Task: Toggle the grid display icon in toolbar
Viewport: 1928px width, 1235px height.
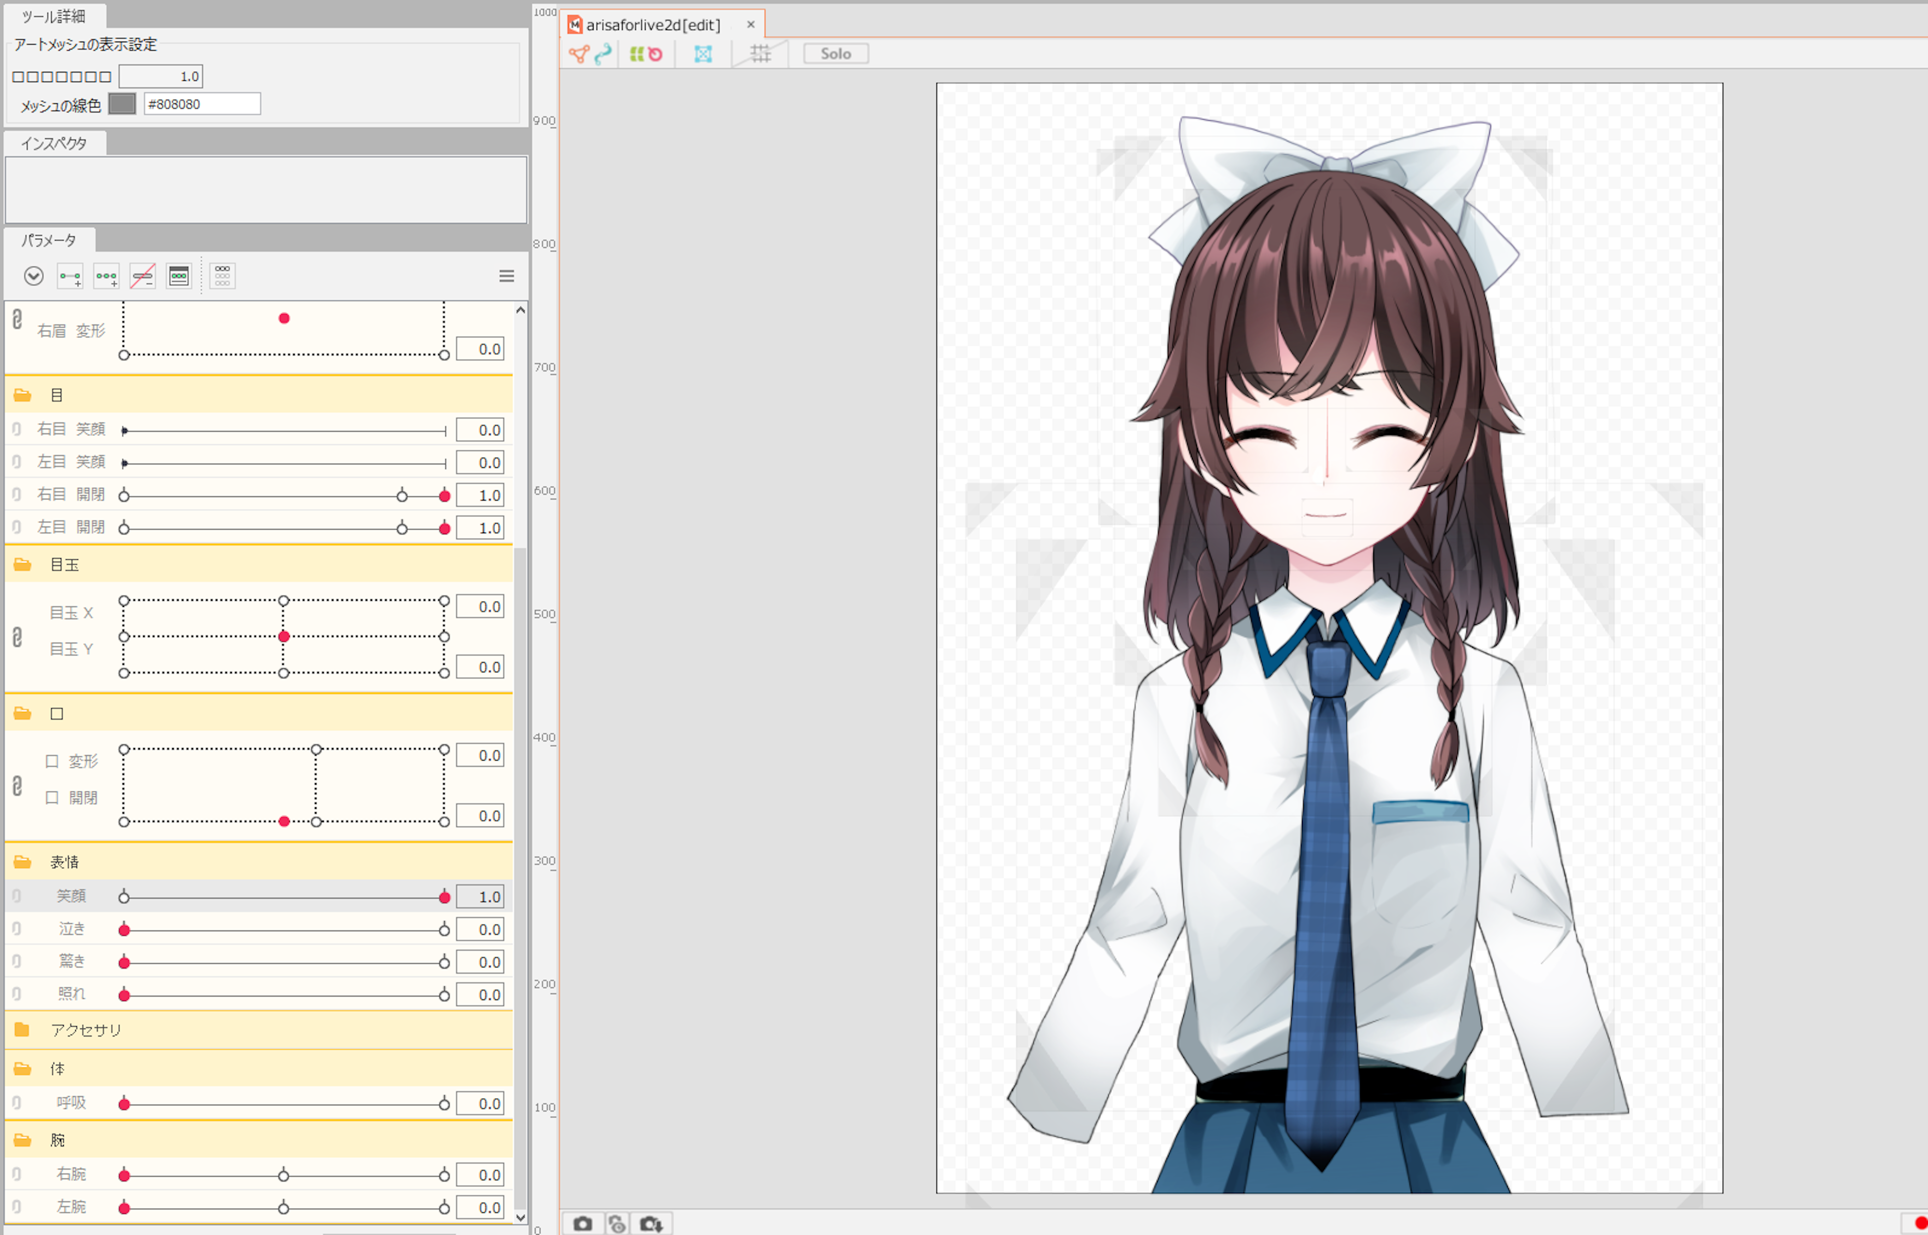Action: (x=760, y=54)
